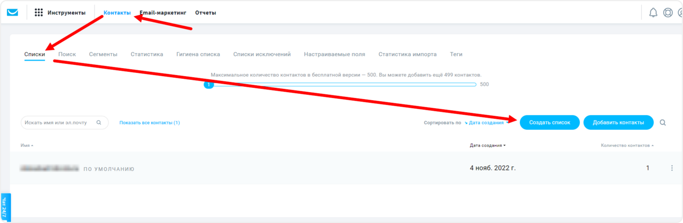Open the Гигиена списка tab
683x223 pixels.
198,54
